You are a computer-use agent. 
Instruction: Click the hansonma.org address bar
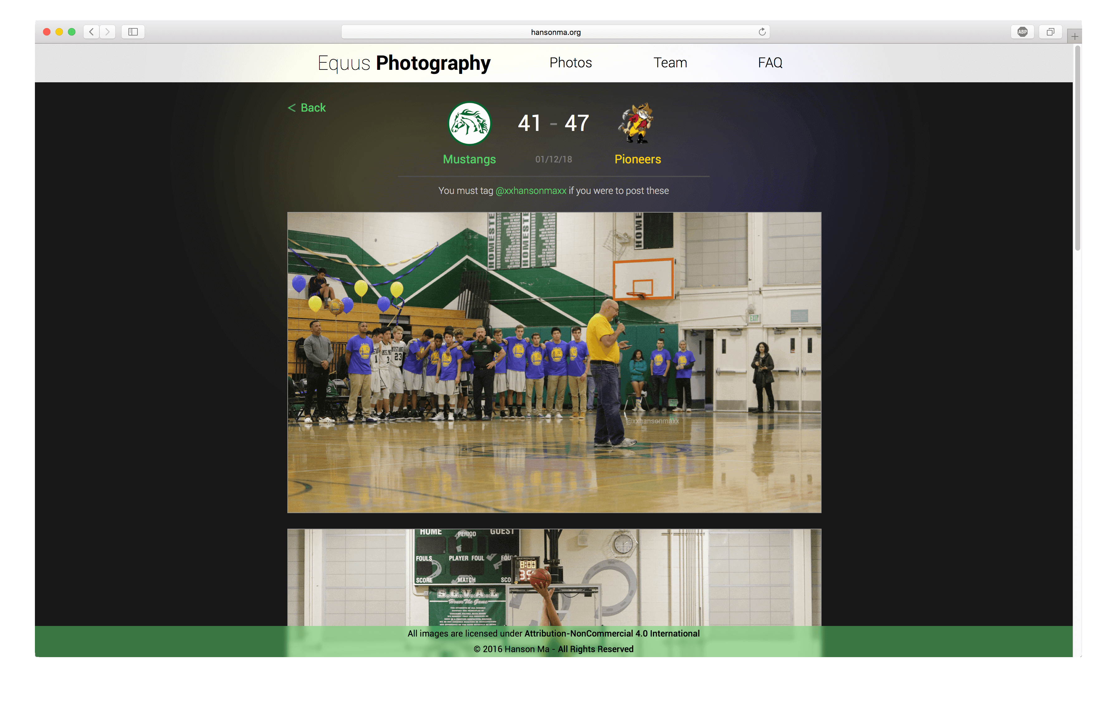[555, 32]
